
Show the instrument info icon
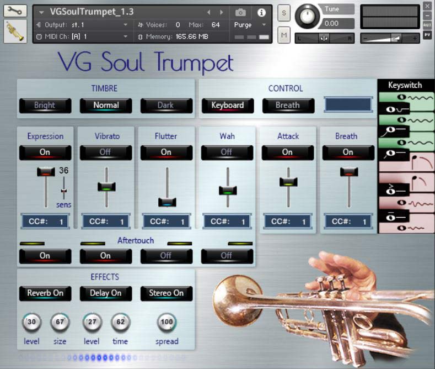[x=261, y=13]
